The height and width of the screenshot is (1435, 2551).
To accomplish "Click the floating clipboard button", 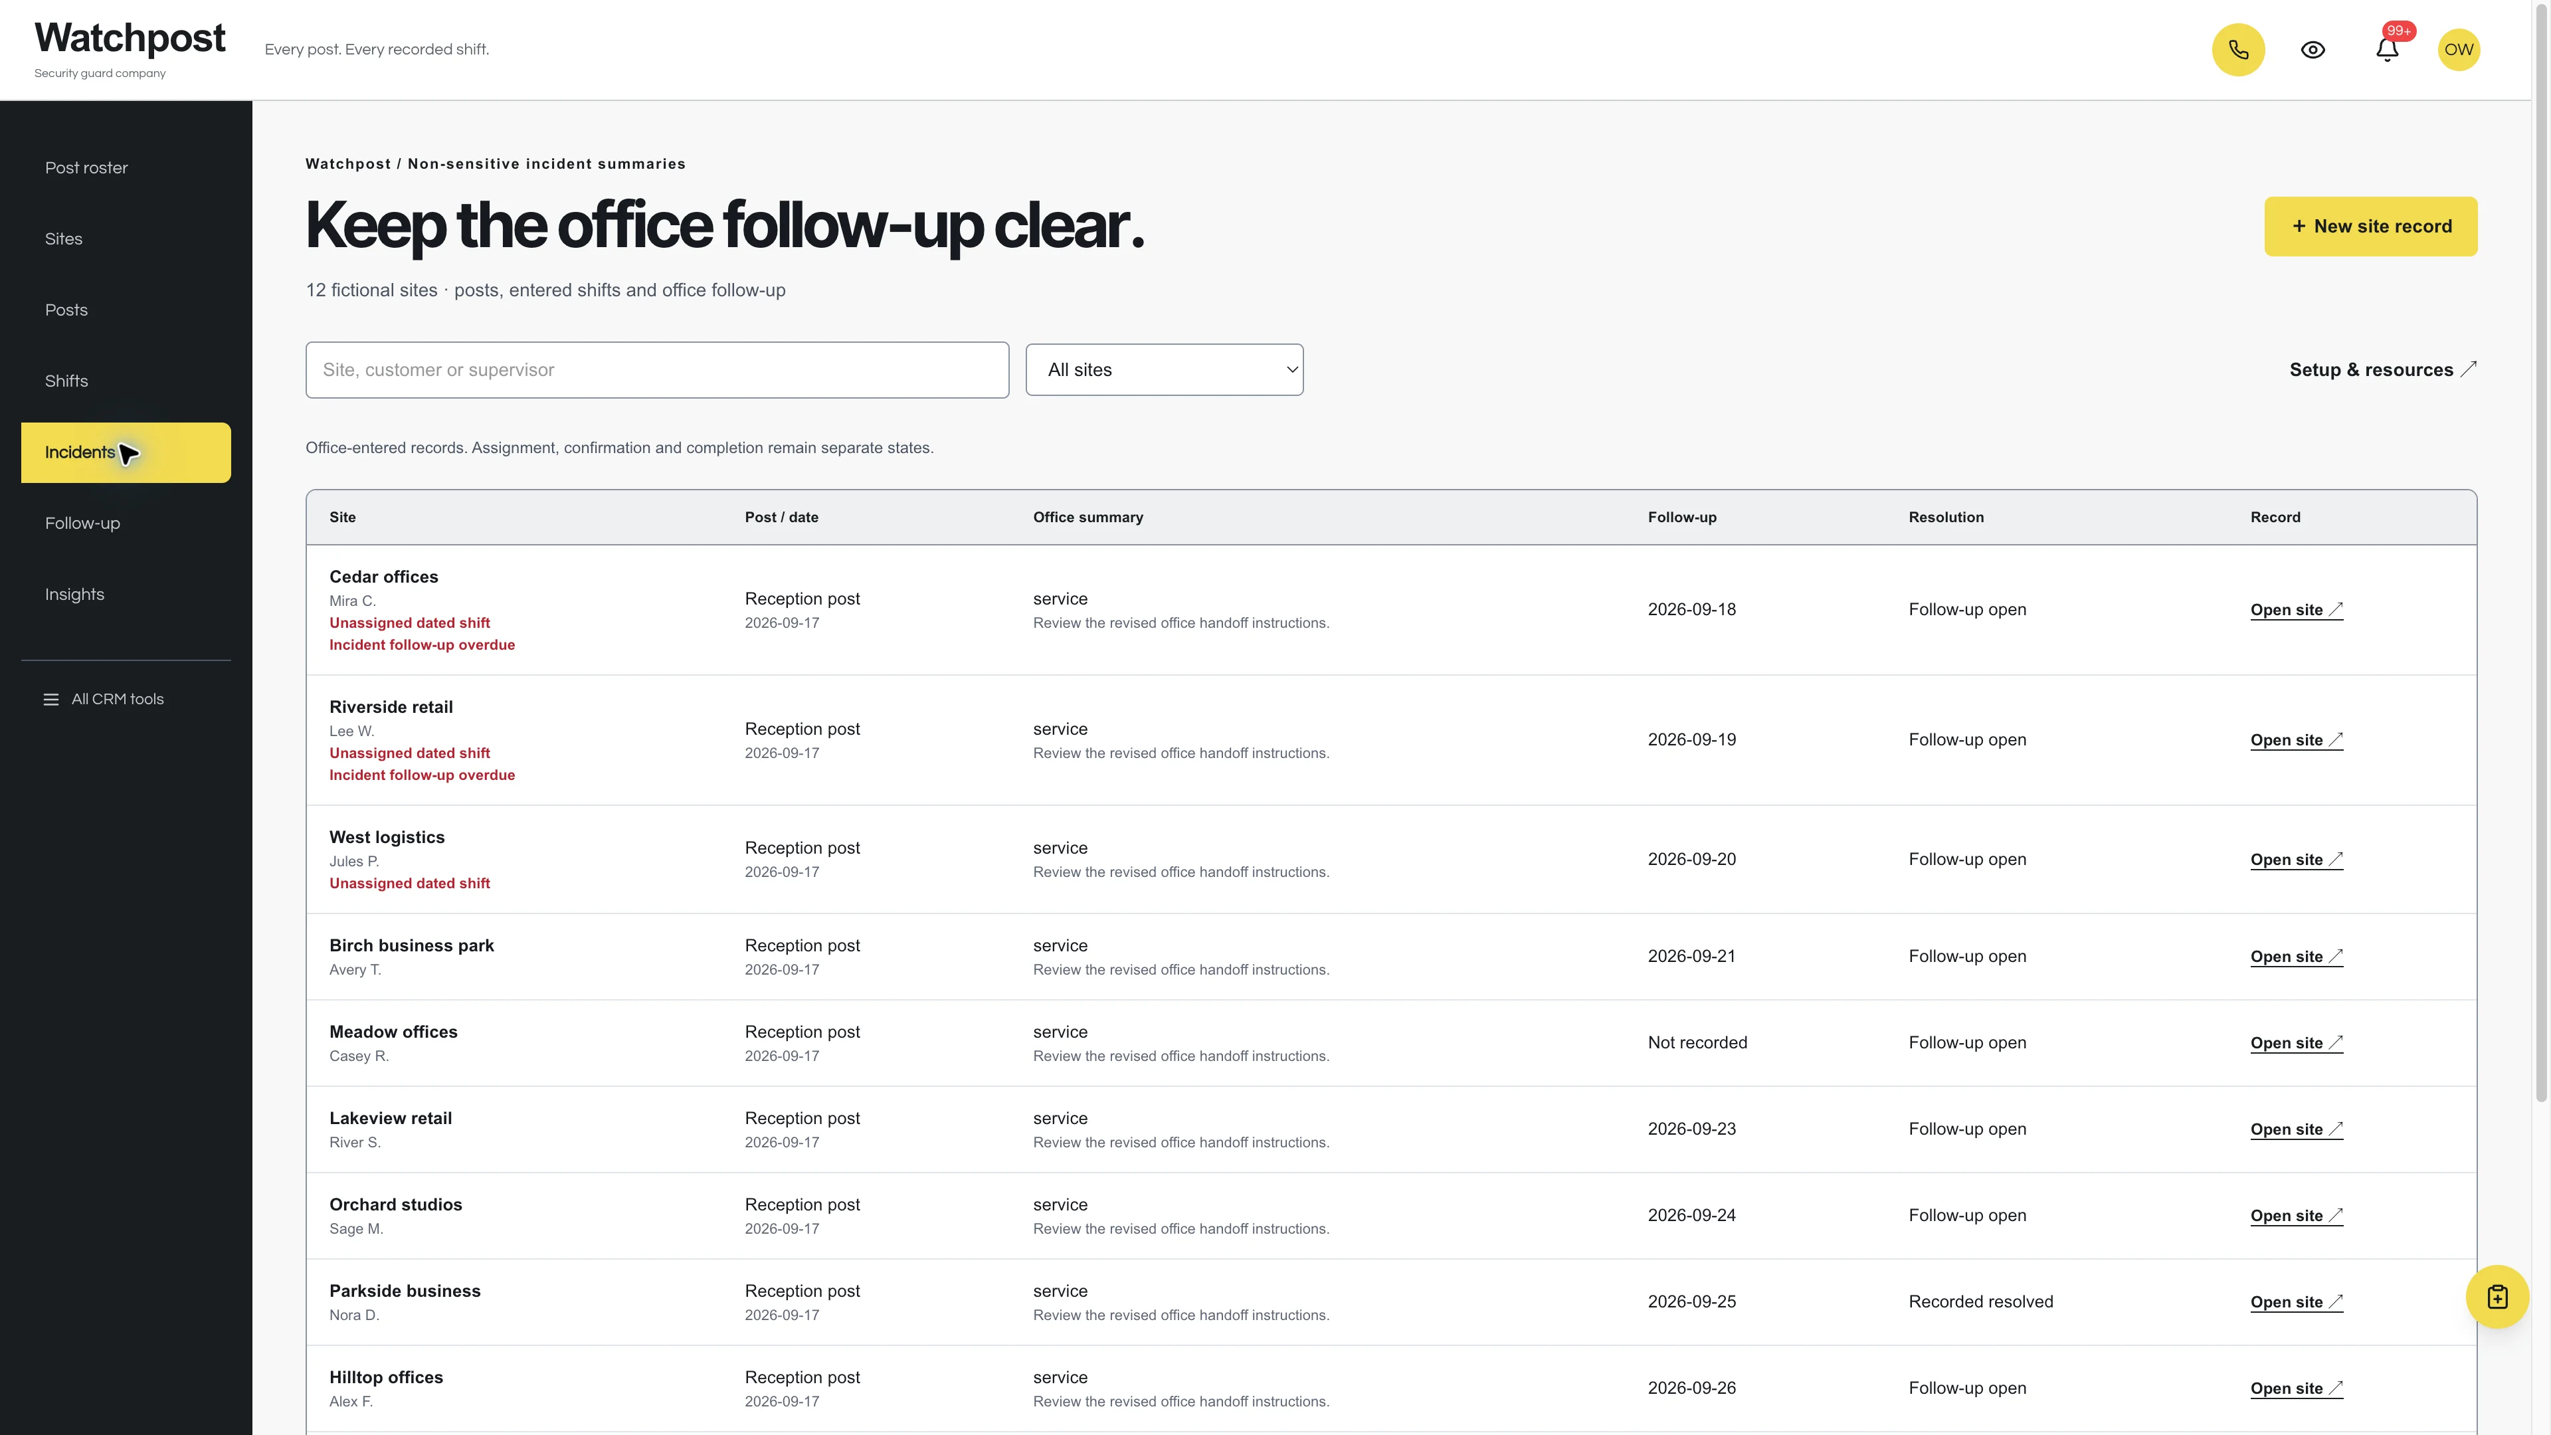I will click(x=2497, y=1296).
